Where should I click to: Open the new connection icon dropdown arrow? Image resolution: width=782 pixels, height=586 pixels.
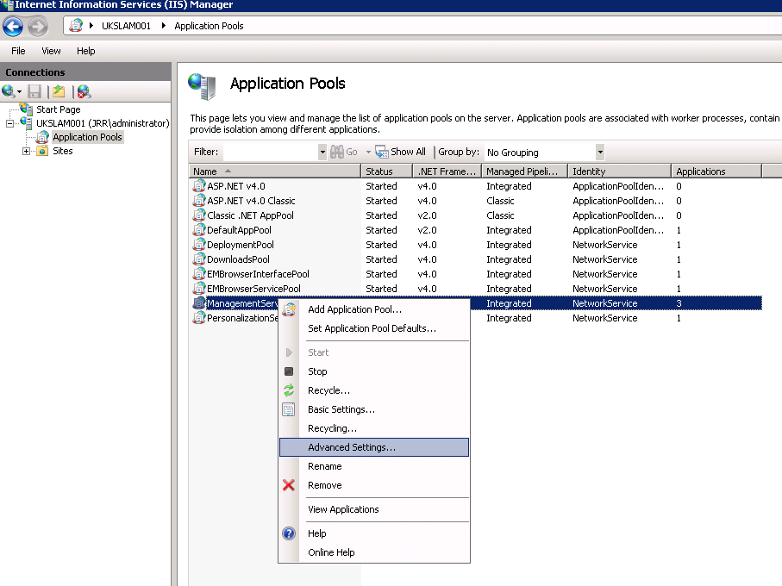(x=20, y=91)
